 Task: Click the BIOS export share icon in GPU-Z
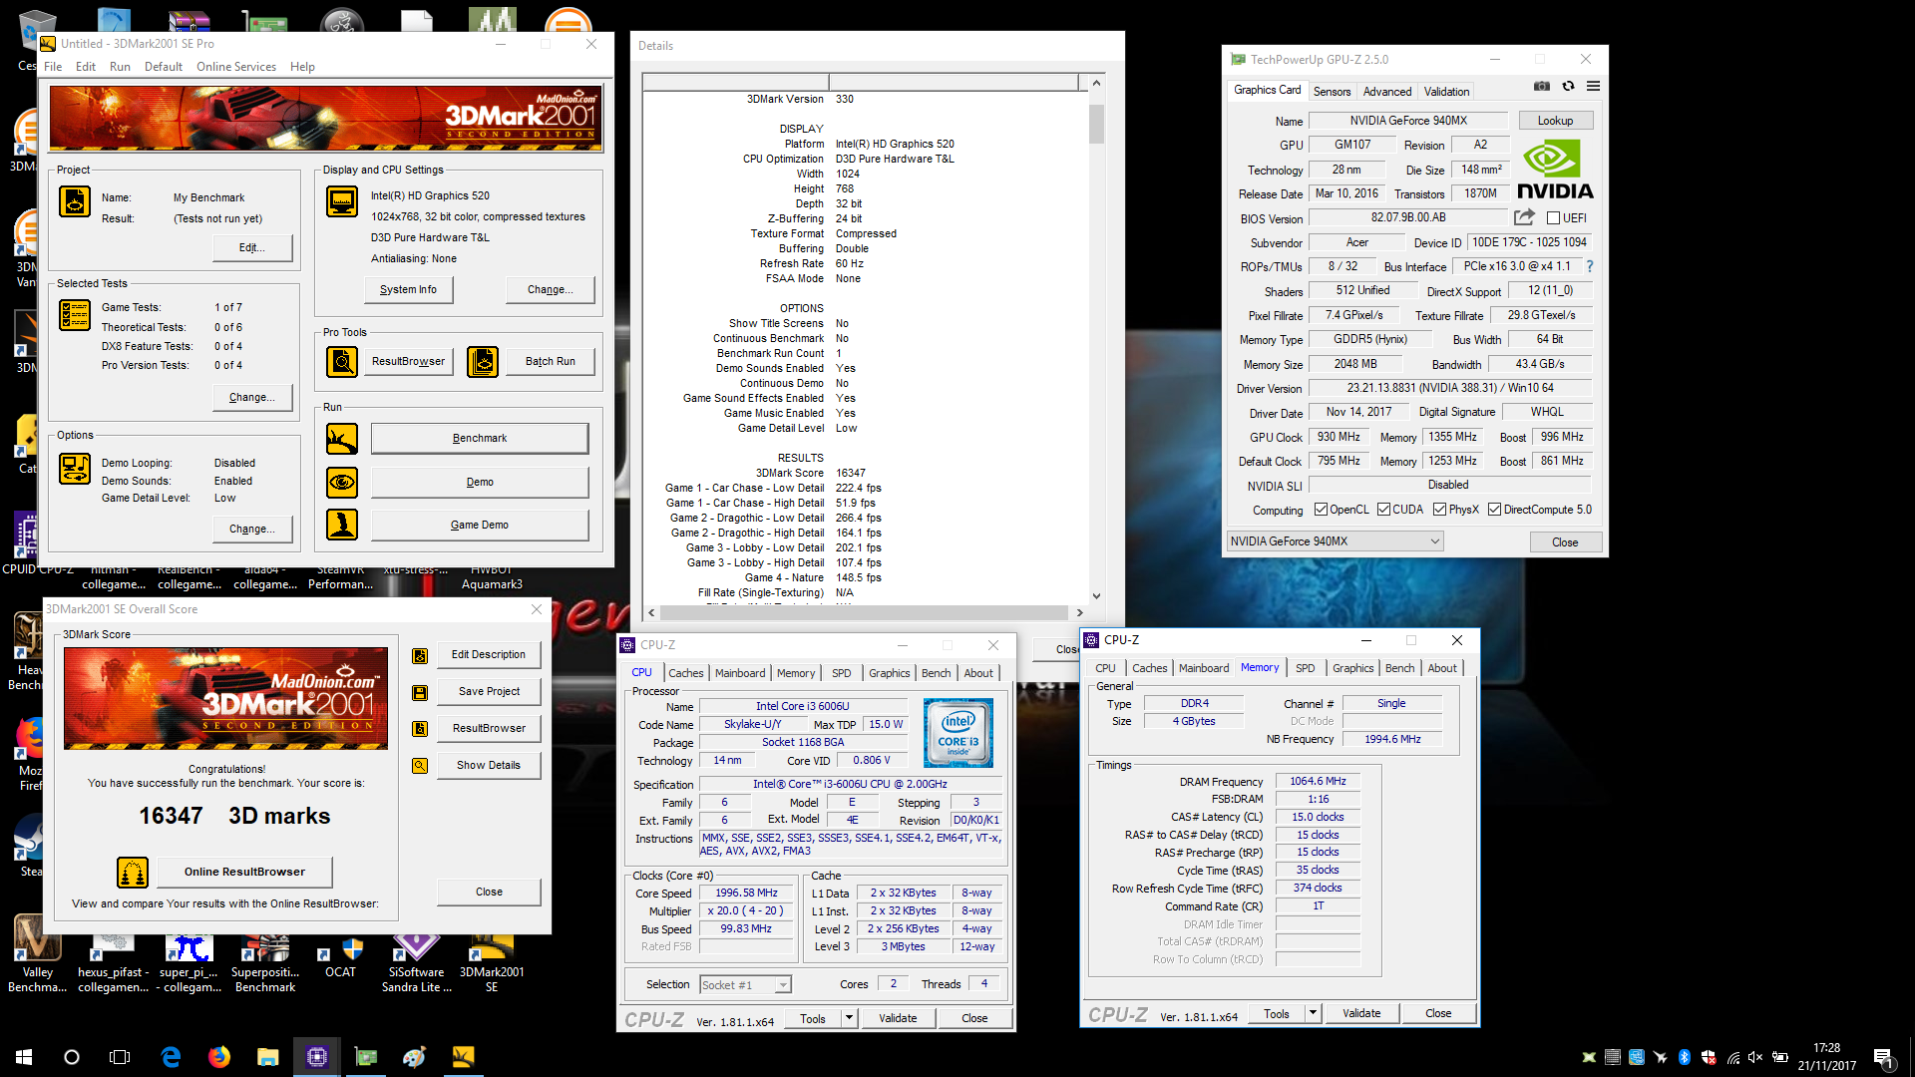[x=1524, y=217]
